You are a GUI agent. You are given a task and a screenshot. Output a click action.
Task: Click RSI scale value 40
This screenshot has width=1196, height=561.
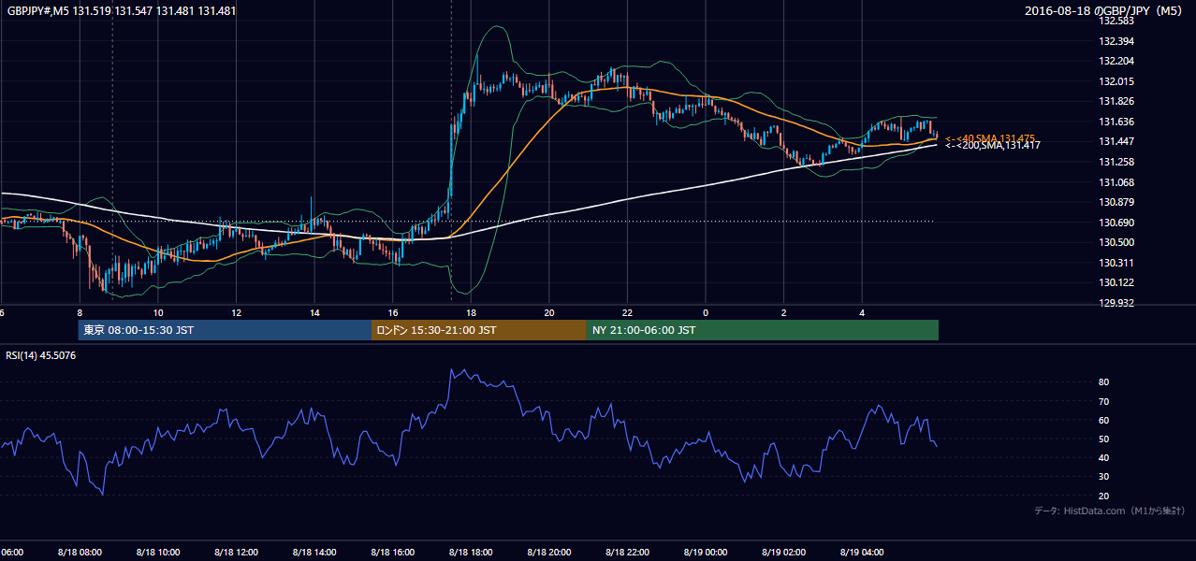(1103, 457)
